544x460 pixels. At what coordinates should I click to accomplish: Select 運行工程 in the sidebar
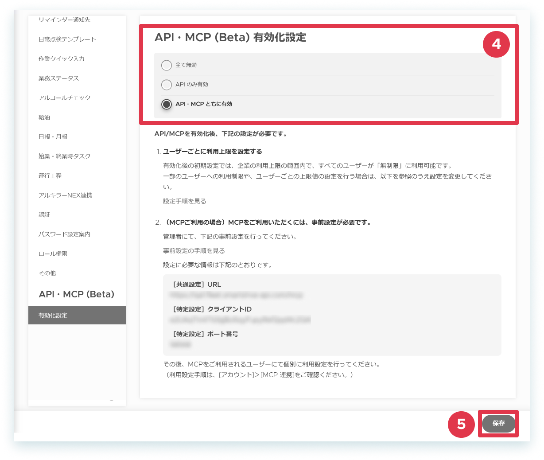coord(50,176)
